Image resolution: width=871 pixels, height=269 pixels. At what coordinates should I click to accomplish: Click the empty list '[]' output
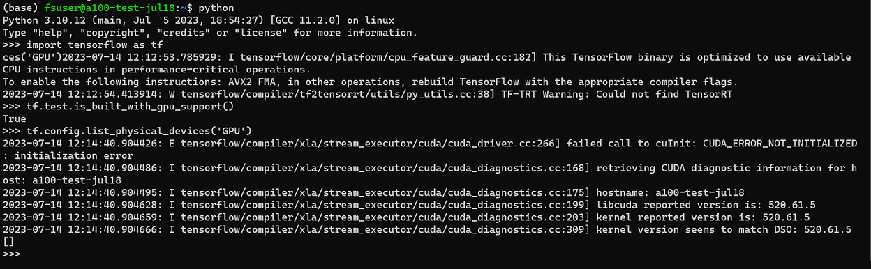click(x=8, y=242)
